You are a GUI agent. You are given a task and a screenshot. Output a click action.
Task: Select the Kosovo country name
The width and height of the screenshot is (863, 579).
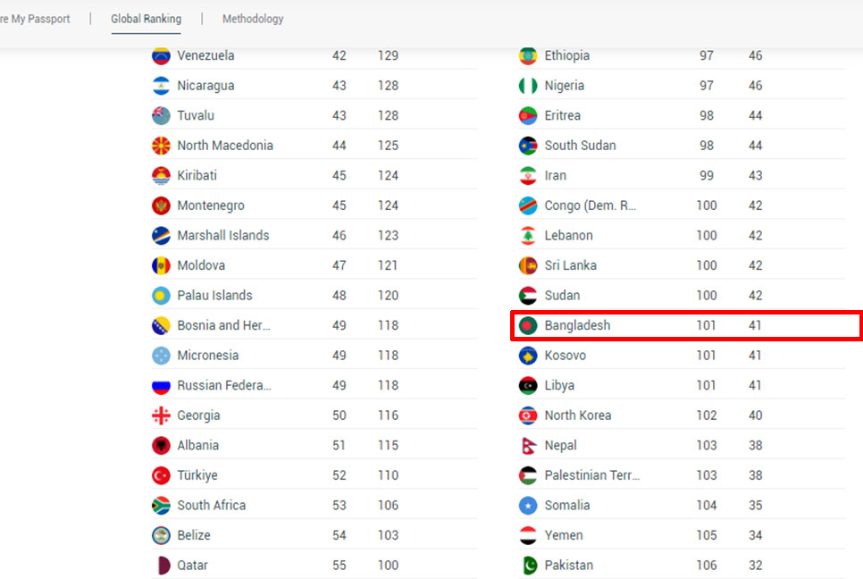pos(566,356)
